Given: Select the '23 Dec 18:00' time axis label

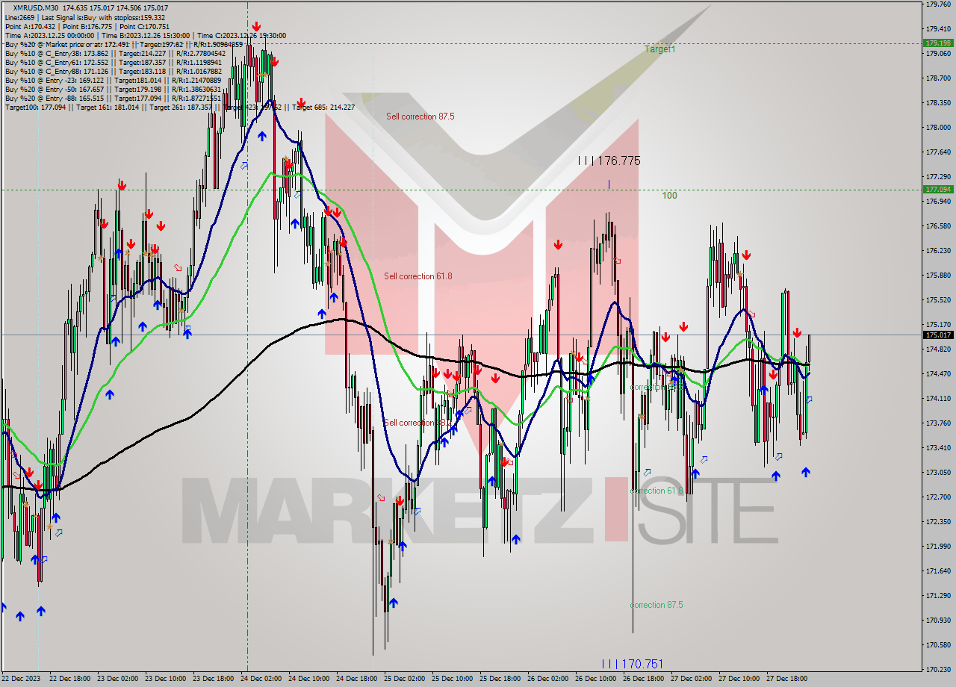Looking at the screenshot, I should tap(213, 679).
